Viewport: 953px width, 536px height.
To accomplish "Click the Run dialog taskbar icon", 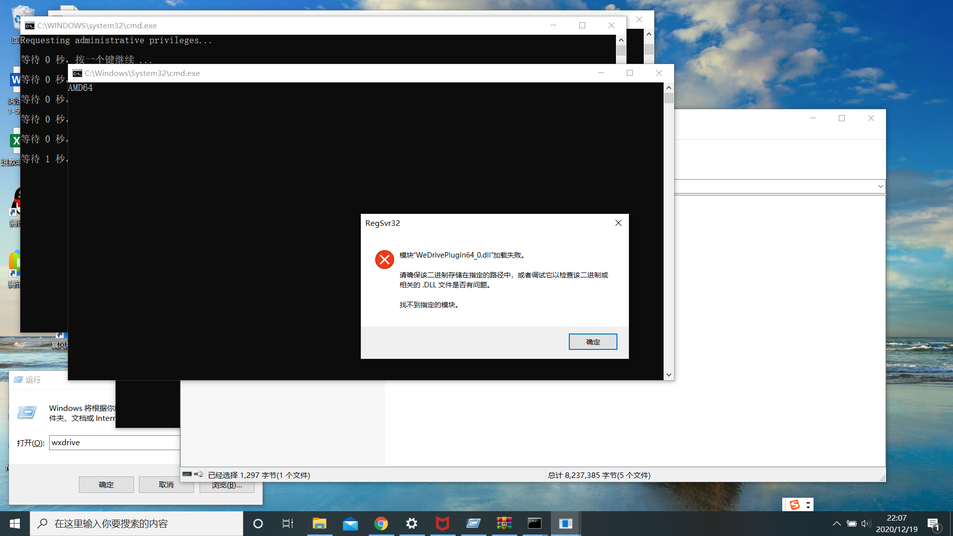I will tap(473, 524).
